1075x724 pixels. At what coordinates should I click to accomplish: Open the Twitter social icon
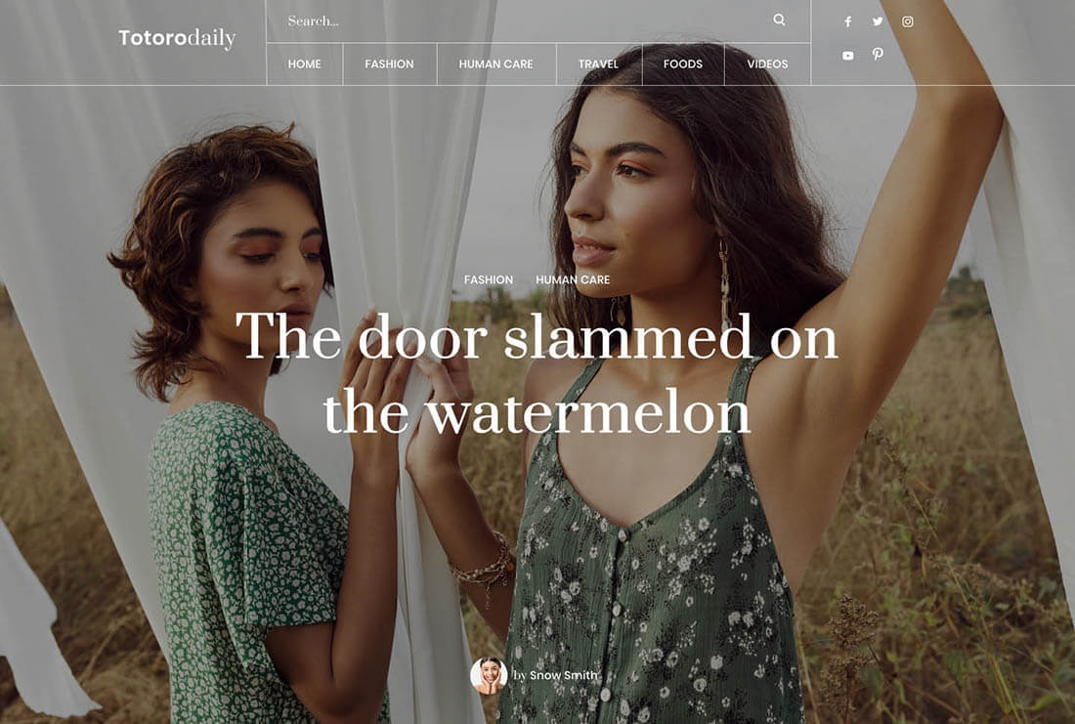point(878,21)
